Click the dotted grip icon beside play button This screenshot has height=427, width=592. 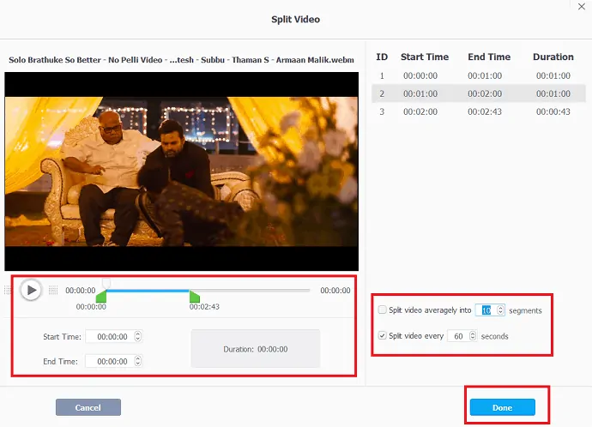pyautogui.click(x=53, y=290)
